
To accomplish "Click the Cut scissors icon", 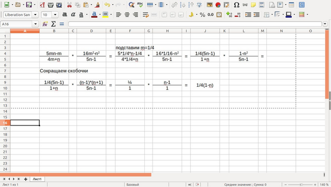I will 69,5.
